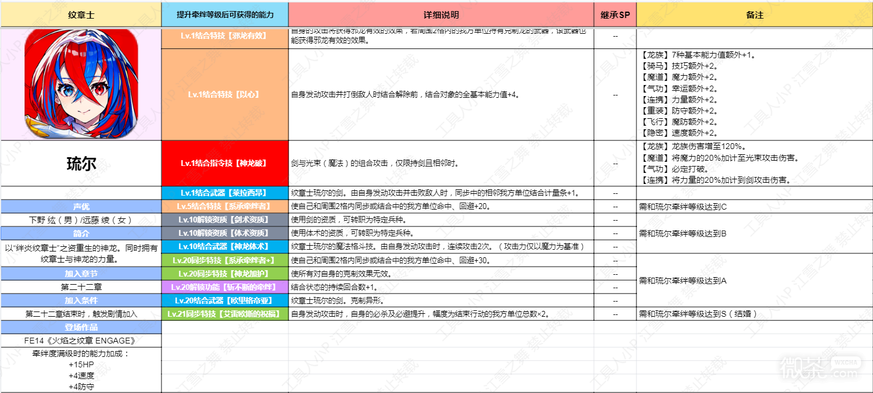Click the Lv.21同步特技【艾雷欧斯的祝福】 cell

(x=225, y=314)
